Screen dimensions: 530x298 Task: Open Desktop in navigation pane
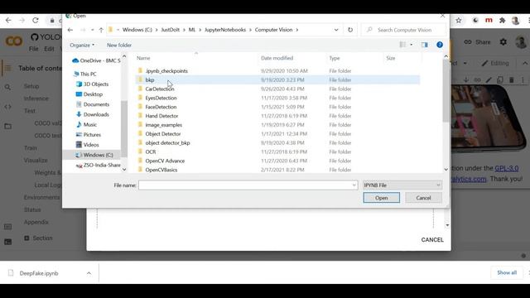tap(89, 94)
